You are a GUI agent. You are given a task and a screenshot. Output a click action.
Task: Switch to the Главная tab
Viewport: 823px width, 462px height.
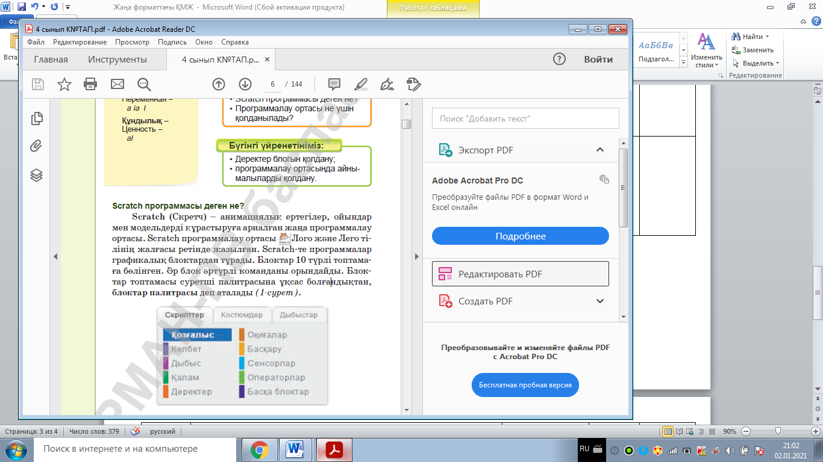(x=51, y=60)
